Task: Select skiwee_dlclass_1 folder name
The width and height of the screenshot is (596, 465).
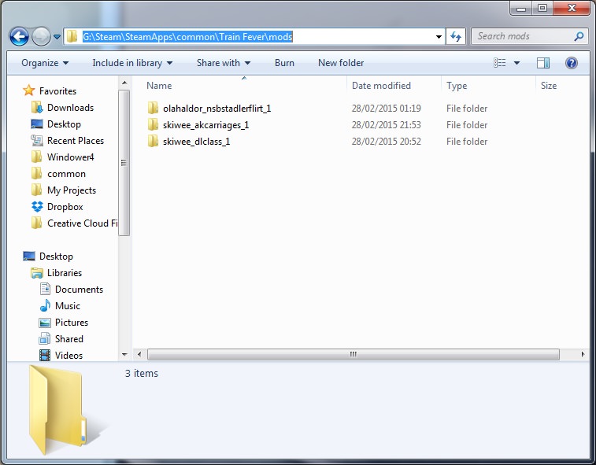Action: coord(197,142)
